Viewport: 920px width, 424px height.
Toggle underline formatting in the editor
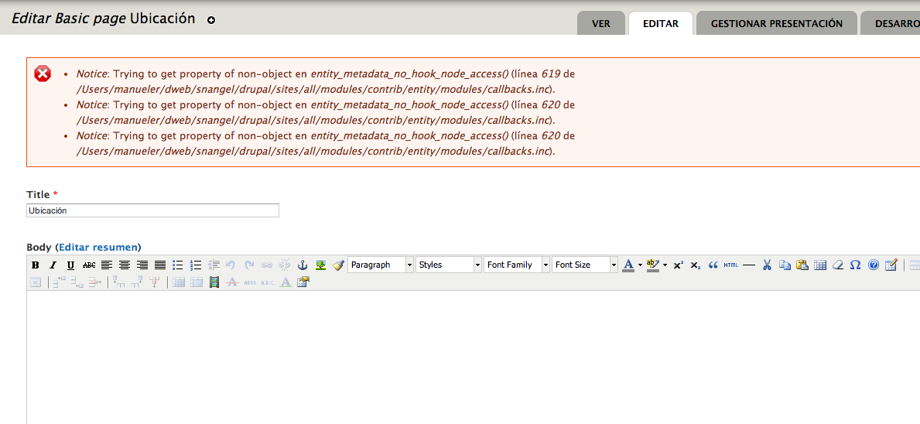tap(70, 265)
